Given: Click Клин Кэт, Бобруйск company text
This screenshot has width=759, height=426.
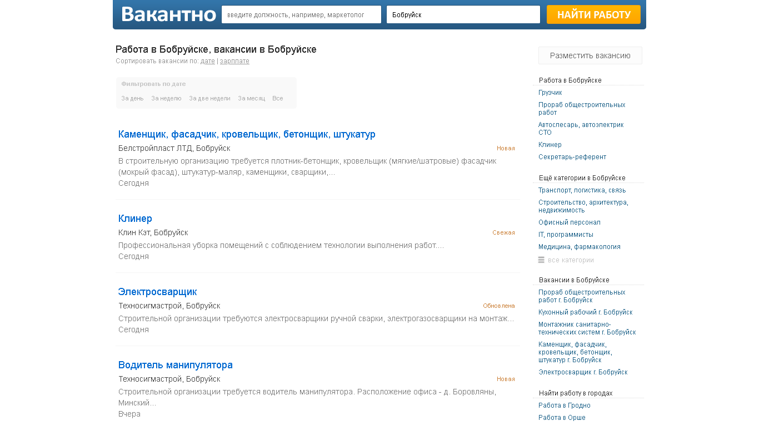Looking at the screenshot, I should pyautogui.click(x=153, y=232).
